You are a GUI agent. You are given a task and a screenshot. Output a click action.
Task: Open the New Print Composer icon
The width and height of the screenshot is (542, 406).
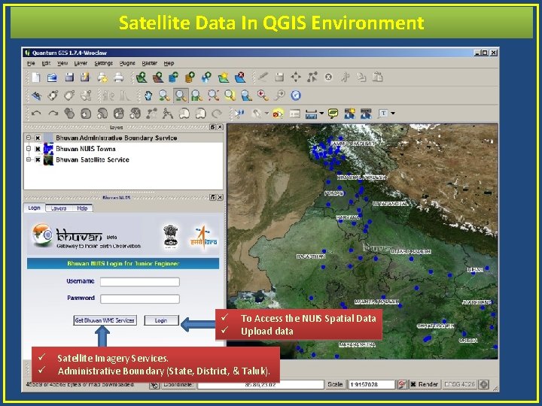[102, 77]
